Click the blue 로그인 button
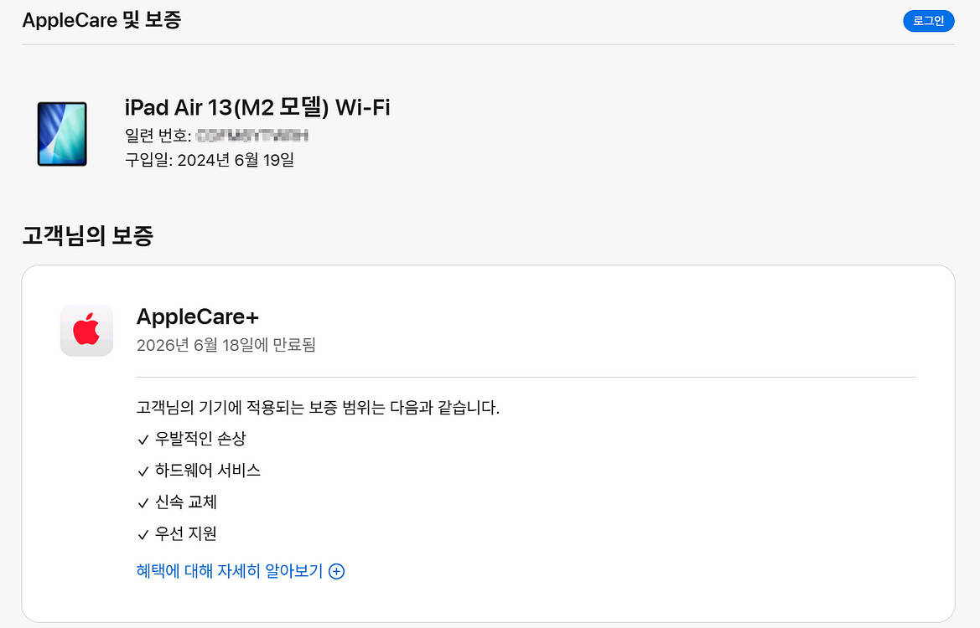Image resolution: width=980 pixels, height=628 pixels. tap(928, 21)
